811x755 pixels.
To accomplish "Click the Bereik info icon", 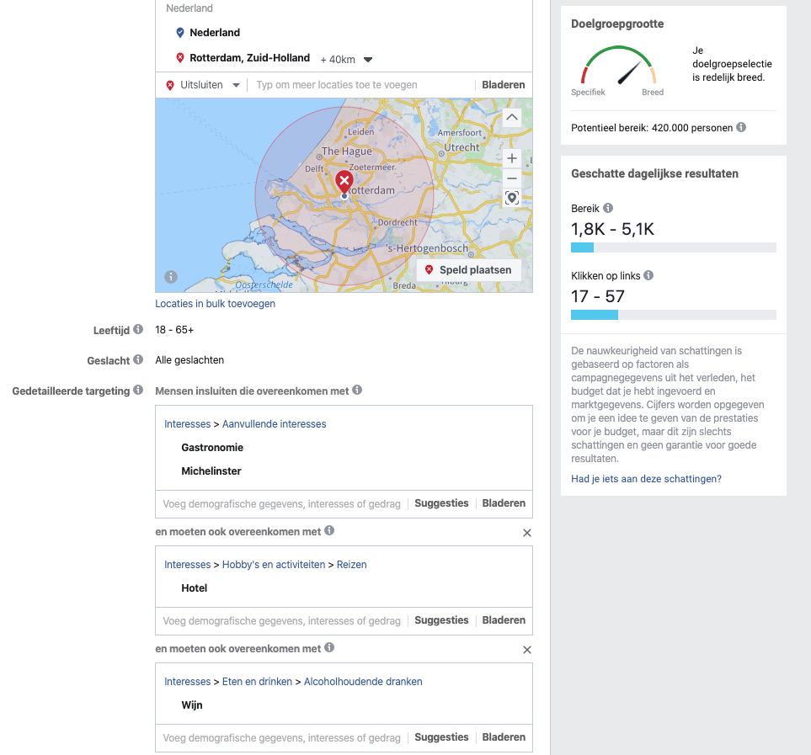I will coord(608,208).
